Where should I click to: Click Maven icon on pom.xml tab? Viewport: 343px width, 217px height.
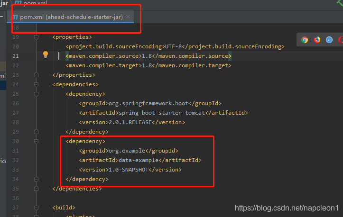click(x=15, y=17)
